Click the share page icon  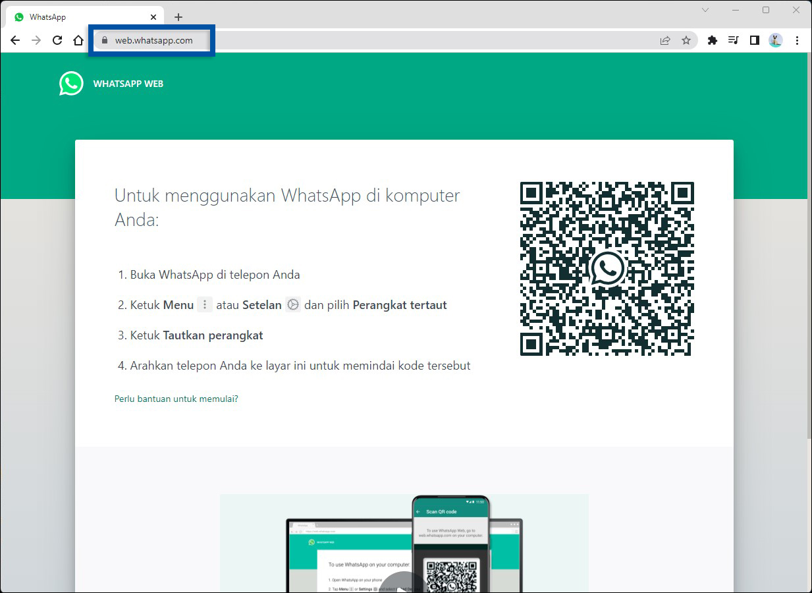coord(664,40)
